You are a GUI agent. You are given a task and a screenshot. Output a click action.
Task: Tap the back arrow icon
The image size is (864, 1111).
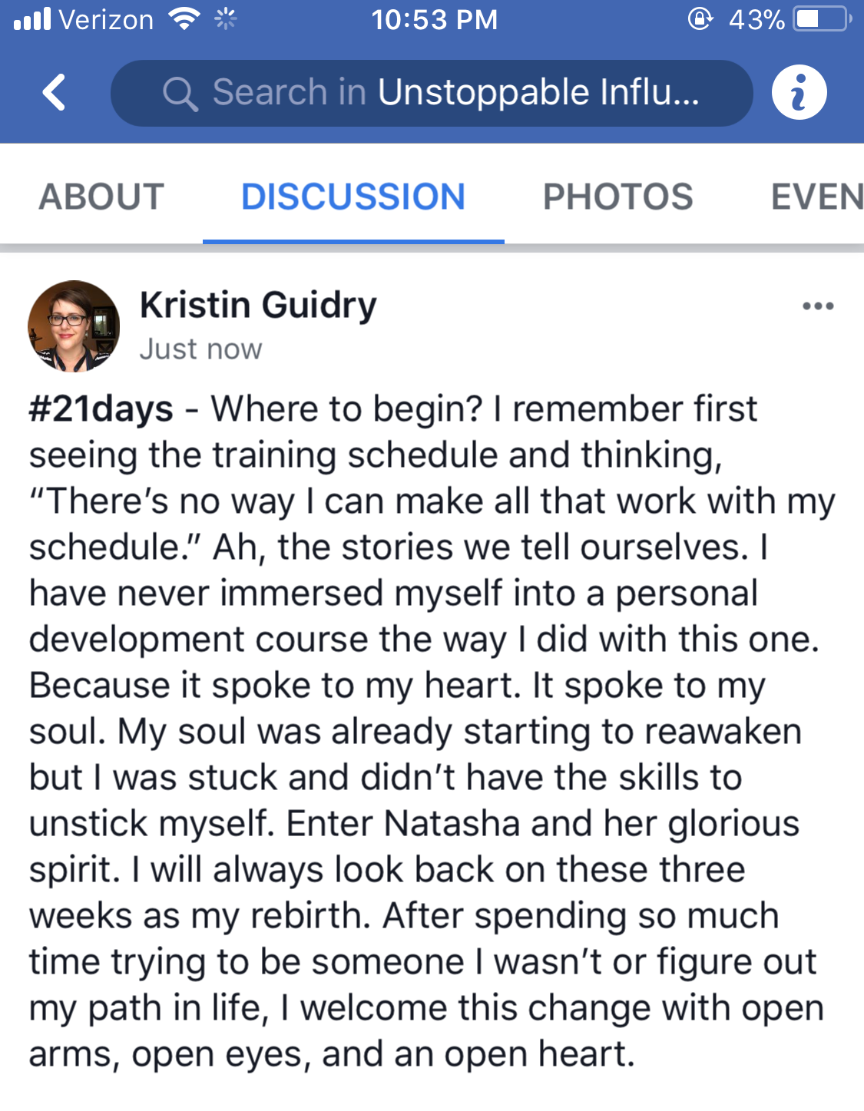54,93
